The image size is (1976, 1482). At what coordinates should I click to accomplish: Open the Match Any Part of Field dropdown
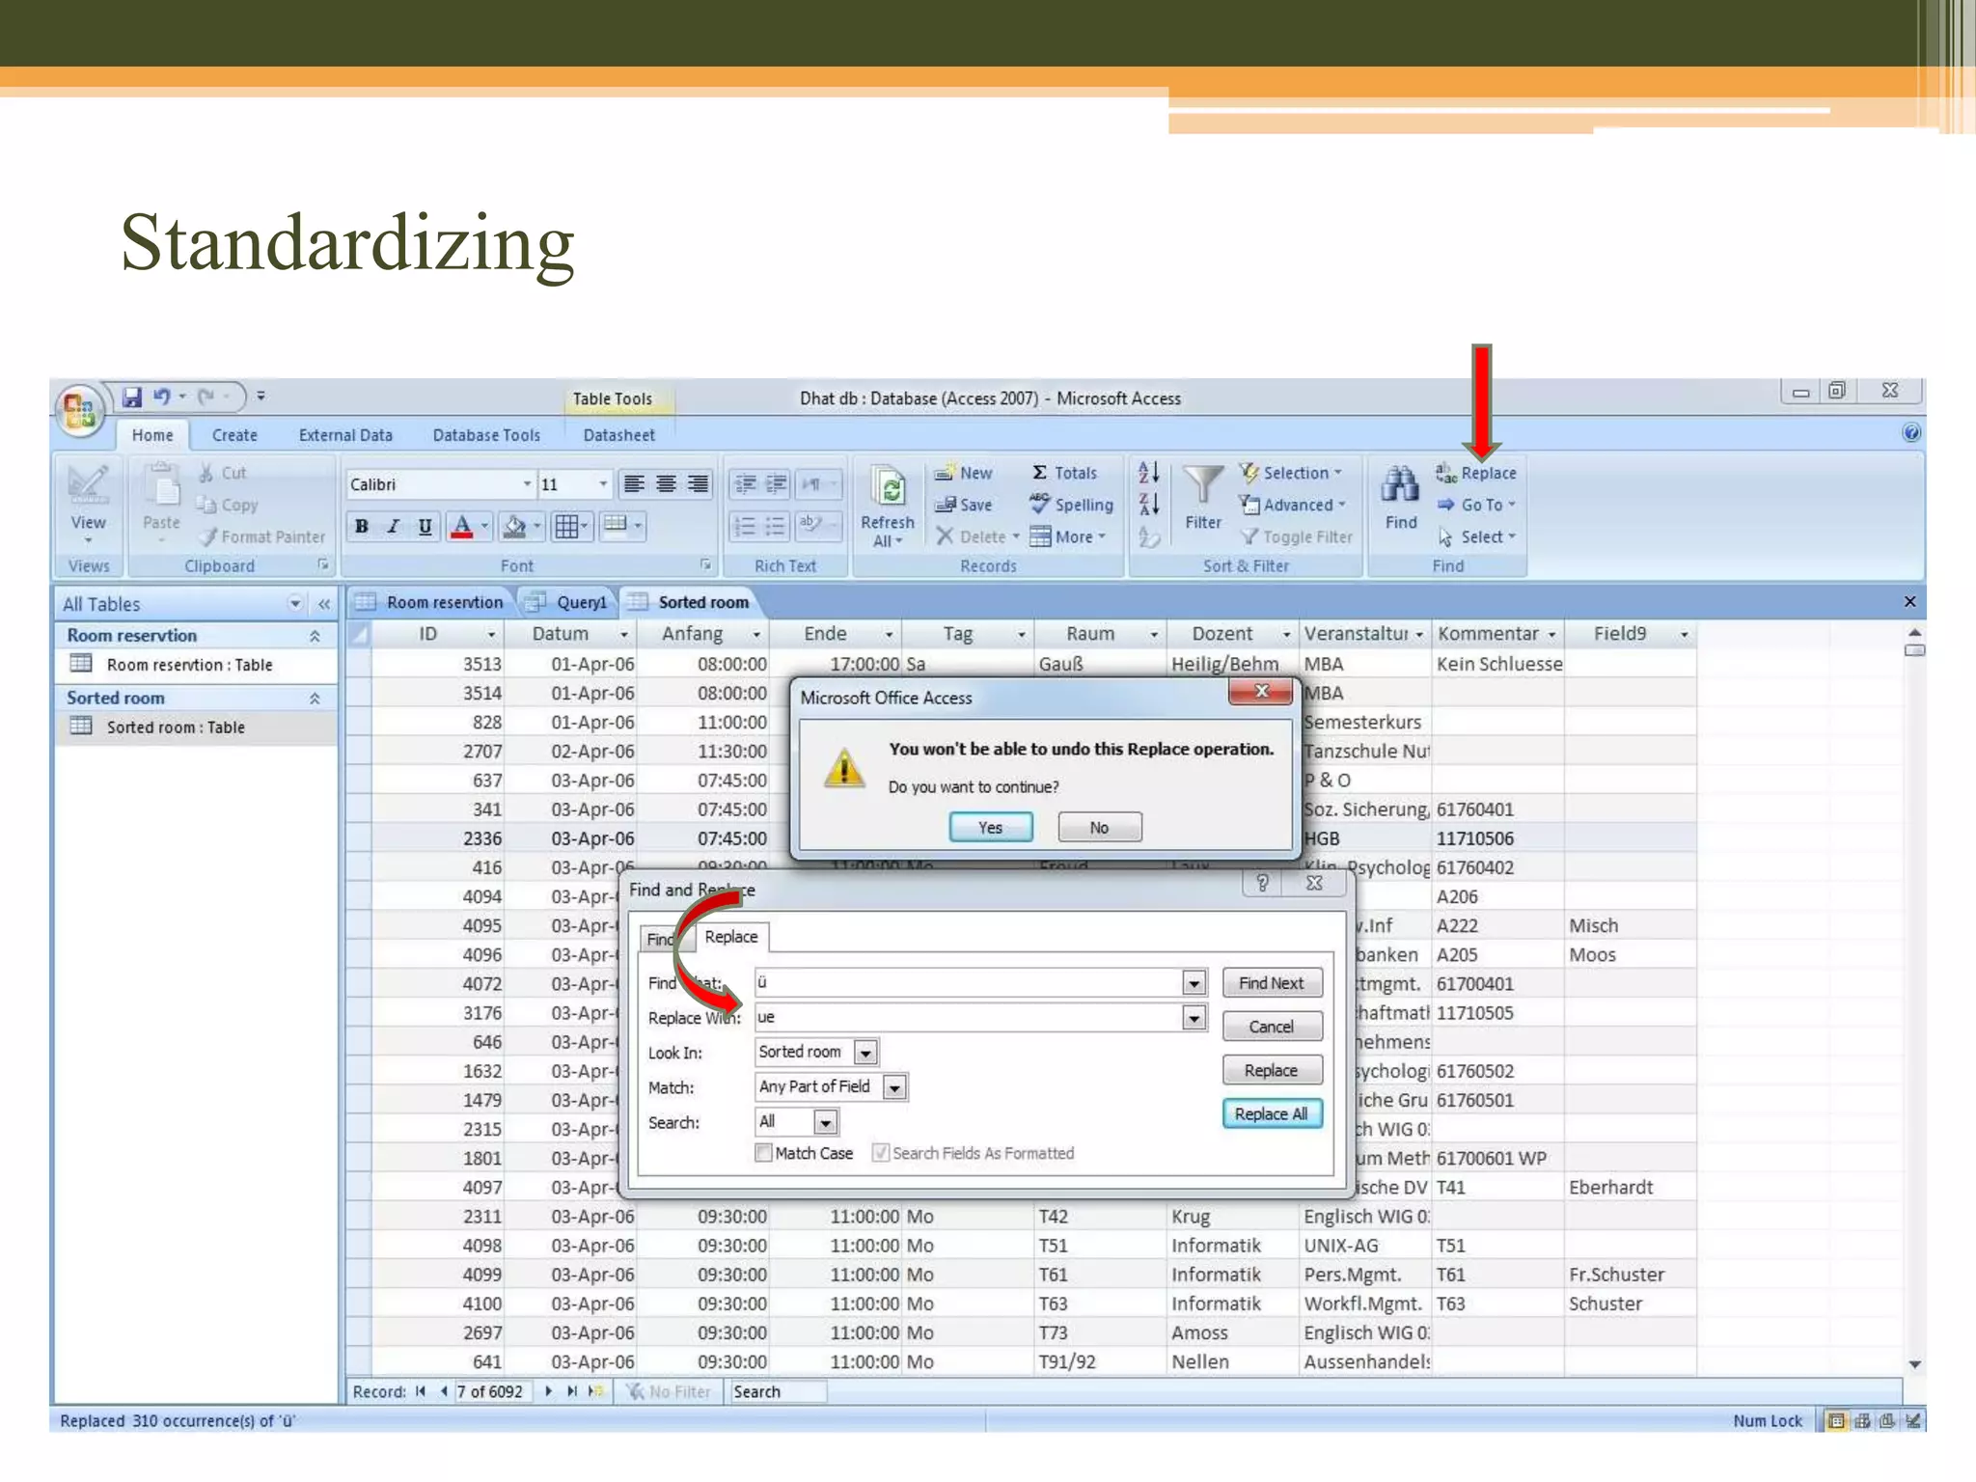point(895,1087)
